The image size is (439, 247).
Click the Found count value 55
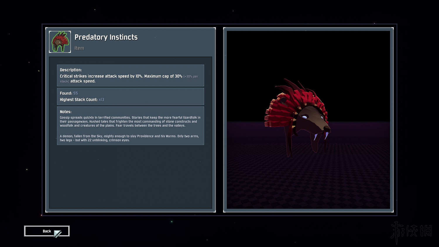click(76, 93)
